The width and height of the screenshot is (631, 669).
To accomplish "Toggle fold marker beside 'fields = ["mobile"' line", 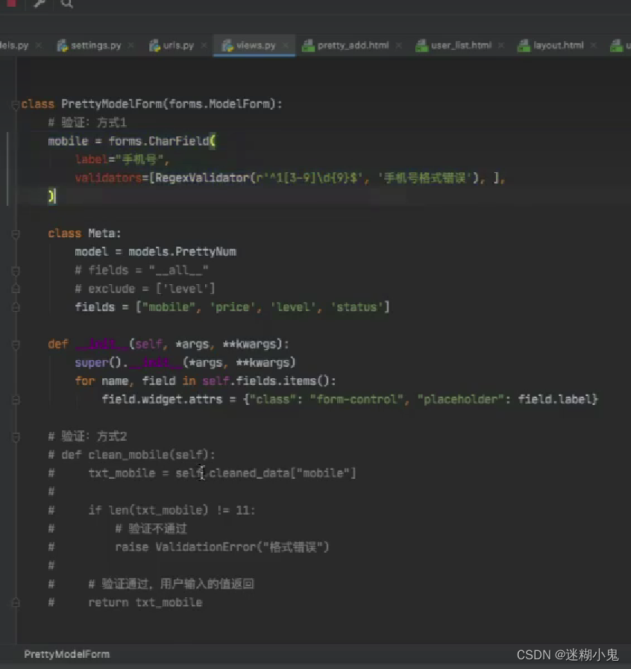I will click(x=16, y=307).
